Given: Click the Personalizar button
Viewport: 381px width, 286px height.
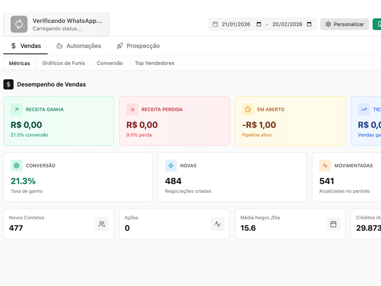Looking at the screenshot, I should [x=344, y=24].
